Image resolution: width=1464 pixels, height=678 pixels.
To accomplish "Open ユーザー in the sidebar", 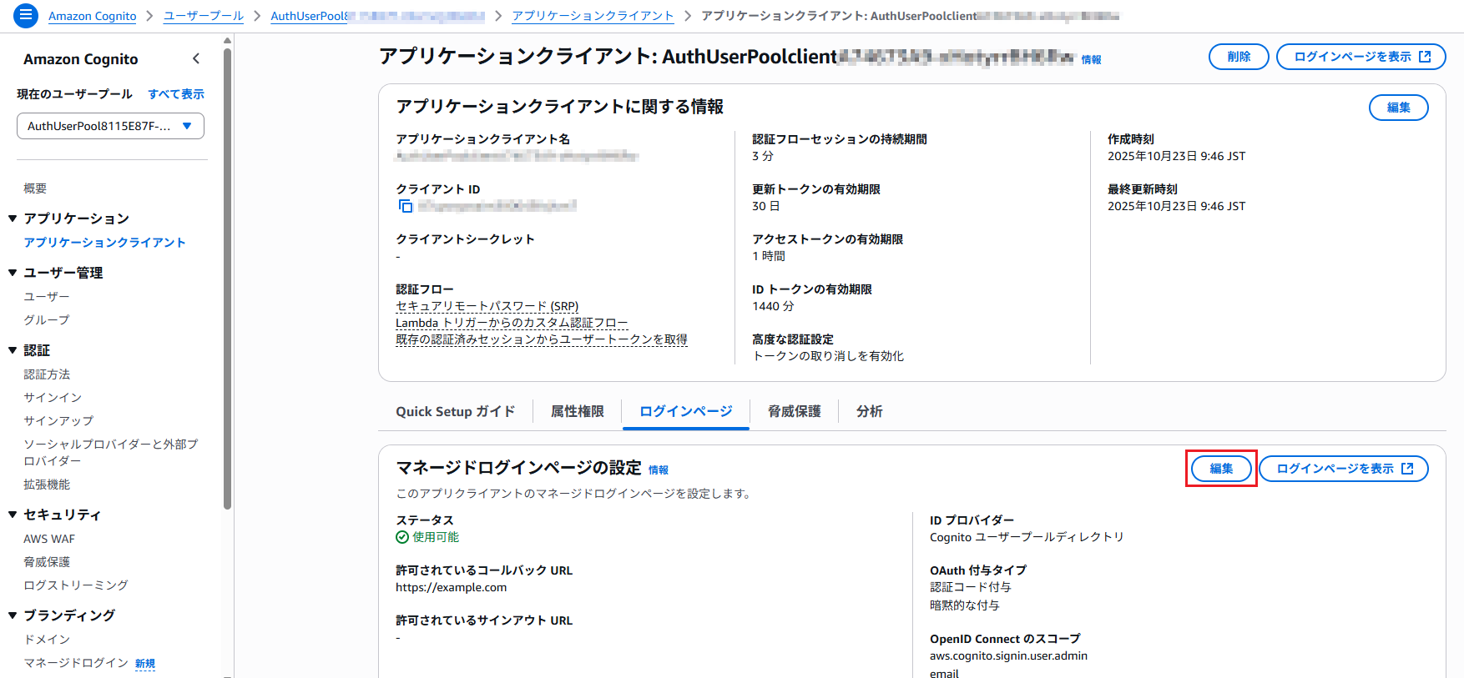I will tap(47, 297).
